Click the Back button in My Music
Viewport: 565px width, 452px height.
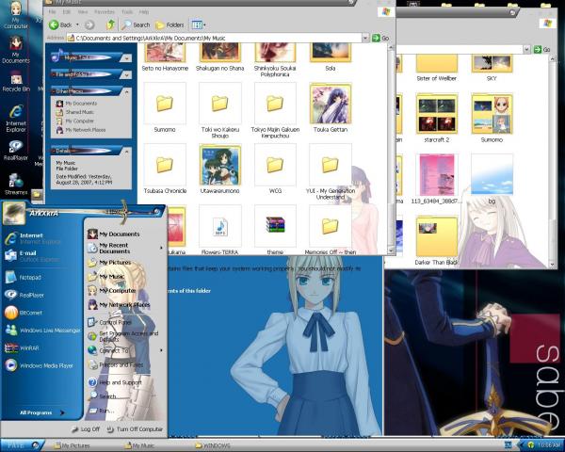[60, 24]
